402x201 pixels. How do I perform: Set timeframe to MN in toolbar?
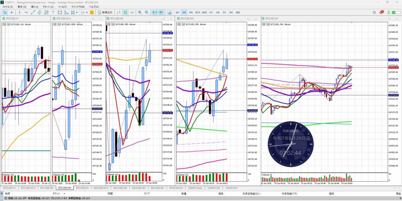click(238, 12)
